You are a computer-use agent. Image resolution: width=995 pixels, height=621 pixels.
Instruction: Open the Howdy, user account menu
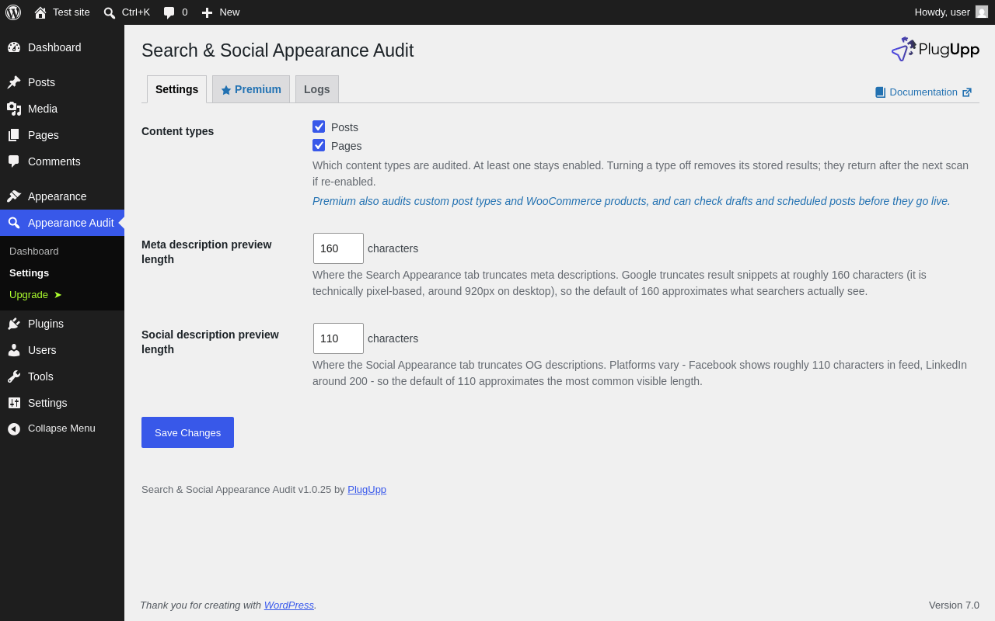(x=951, y=12)
